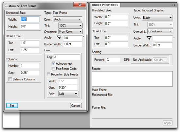The height and width of the screenshot is (132, 180).
Task: Select the Object Properties tab
Action: 105,5
